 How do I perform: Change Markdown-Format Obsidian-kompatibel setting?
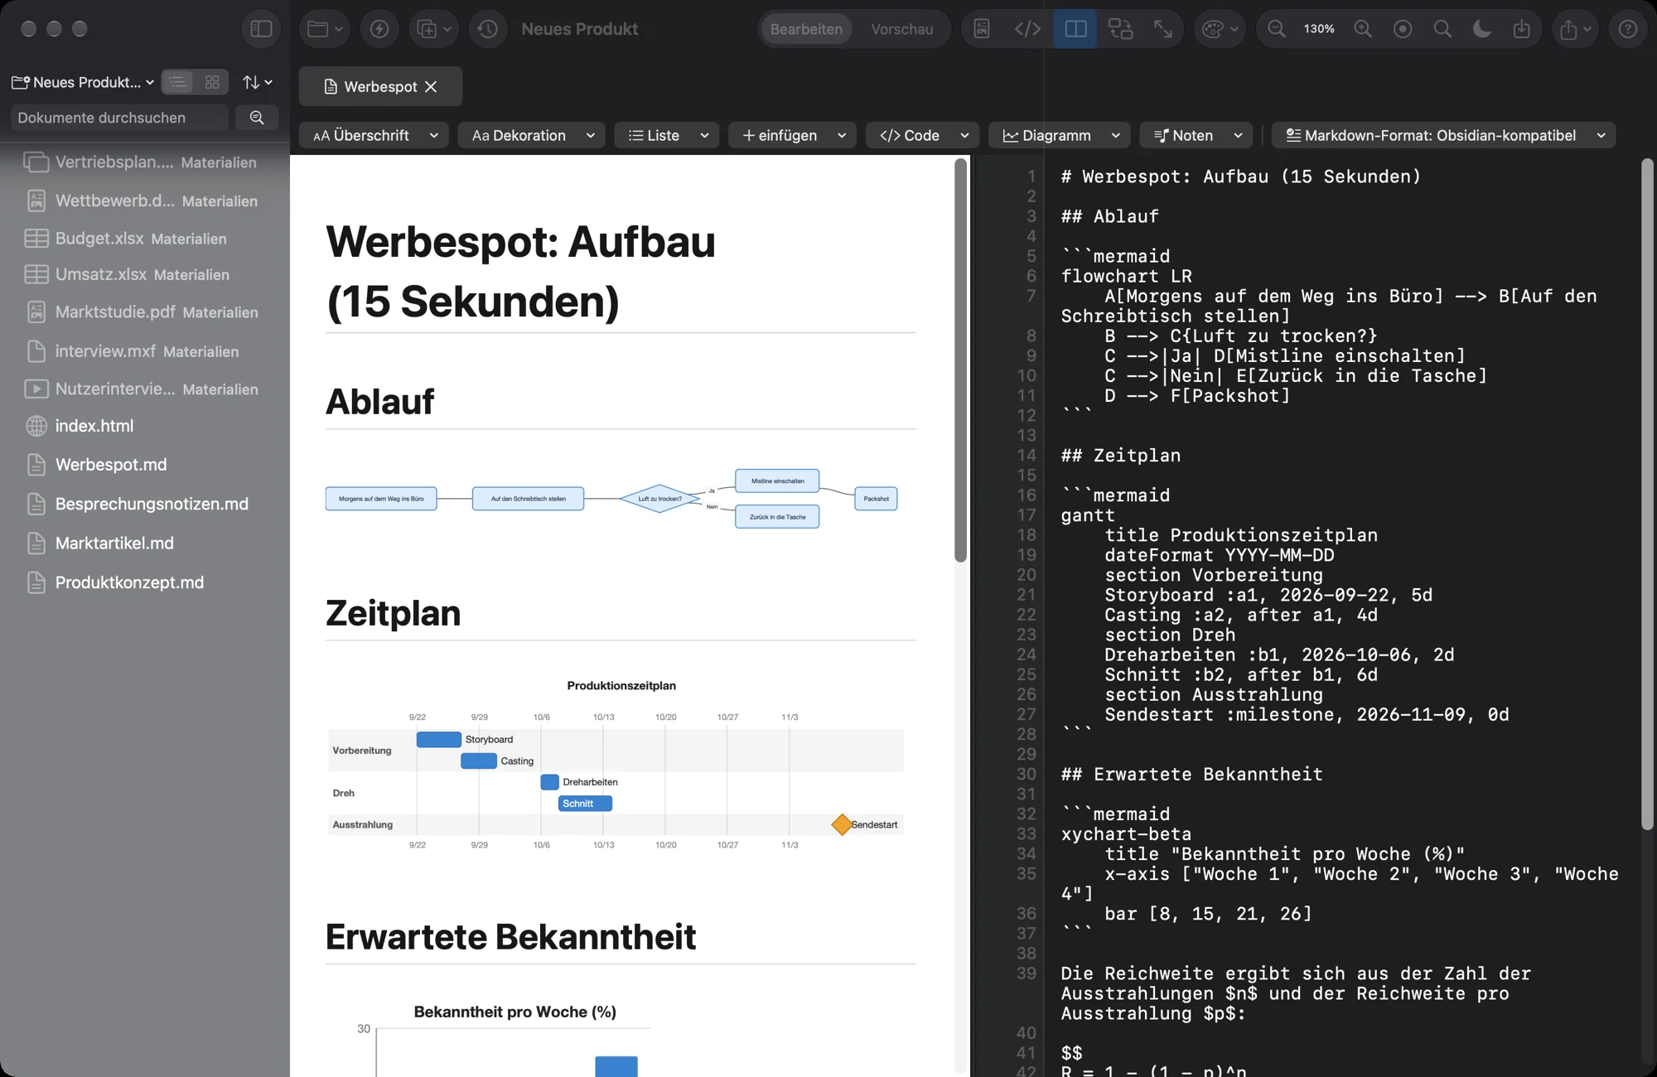click(x=1443, y=135)
